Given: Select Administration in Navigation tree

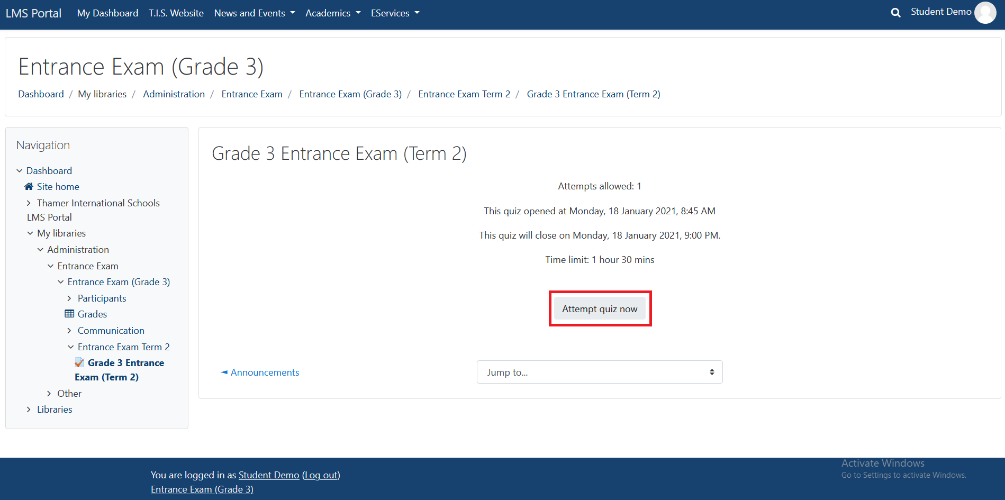Looking at the screenshot, I should 78,249.
